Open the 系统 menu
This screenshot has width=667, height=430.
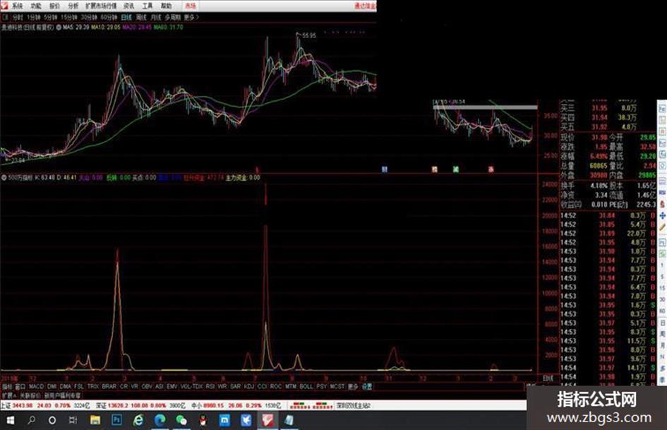click(18, 6)
